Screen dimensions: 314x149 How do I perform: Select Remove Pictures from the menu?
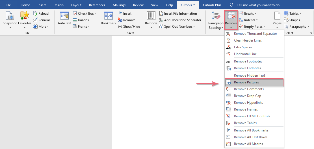point(246,82)
